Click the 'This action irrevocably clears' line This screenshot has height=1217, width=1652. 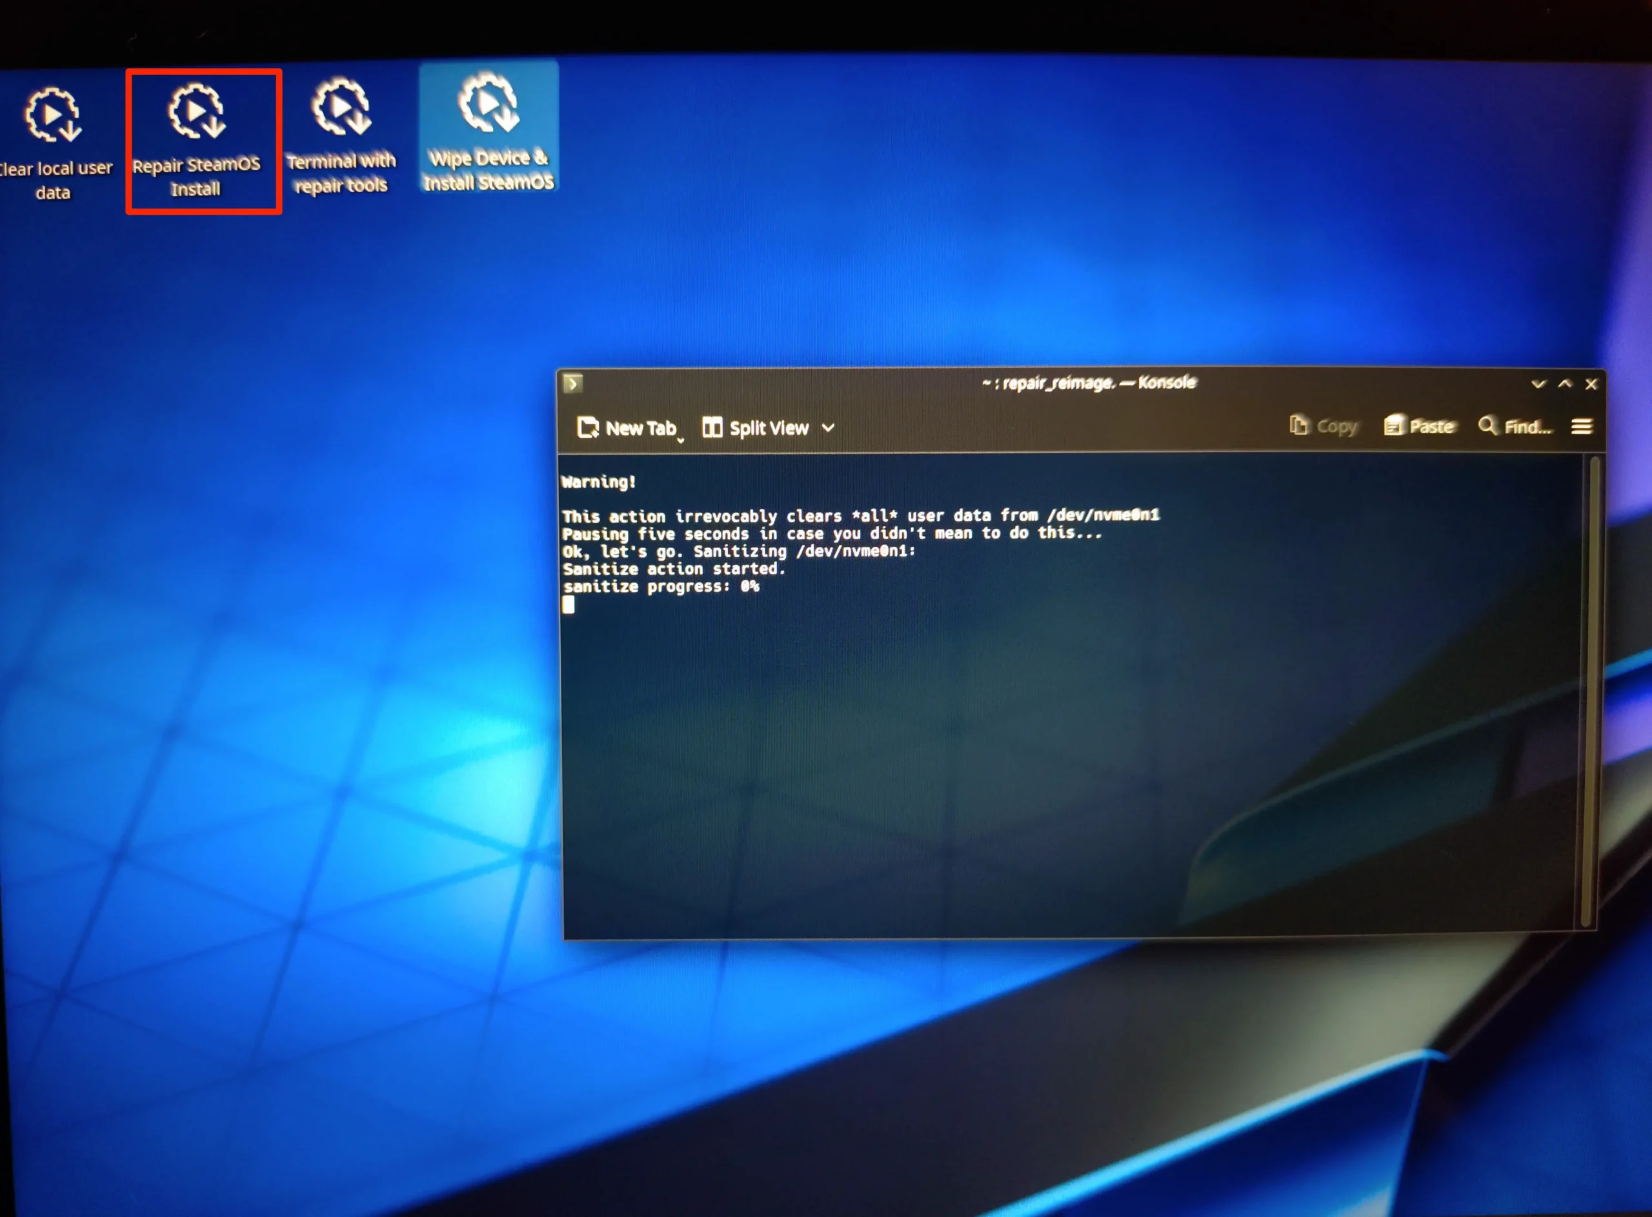tap(860, 516)
